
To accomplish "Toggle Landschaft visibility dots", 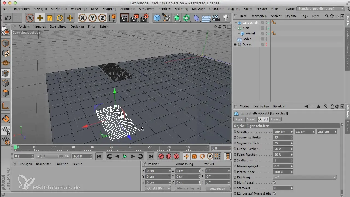I will pos(266,22).
